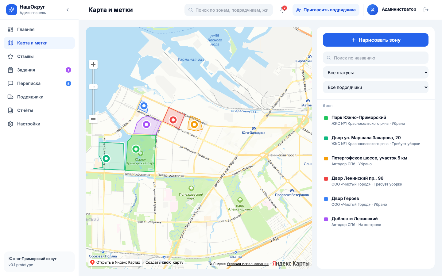Image resolution: width=442 pixels, height=276 pixels.
Task: Zoom in on the map with plus button
Action: 93,64
